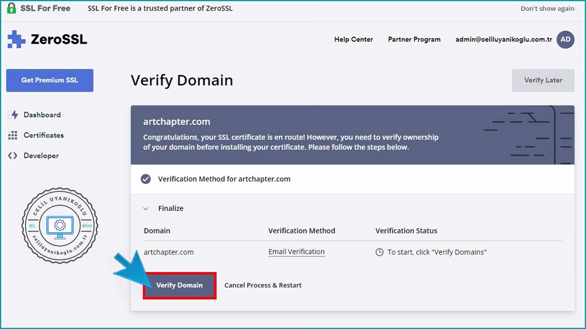Dismiss banner with Don't show again
This screenshot has width=586, height=329.
[547, 9]
